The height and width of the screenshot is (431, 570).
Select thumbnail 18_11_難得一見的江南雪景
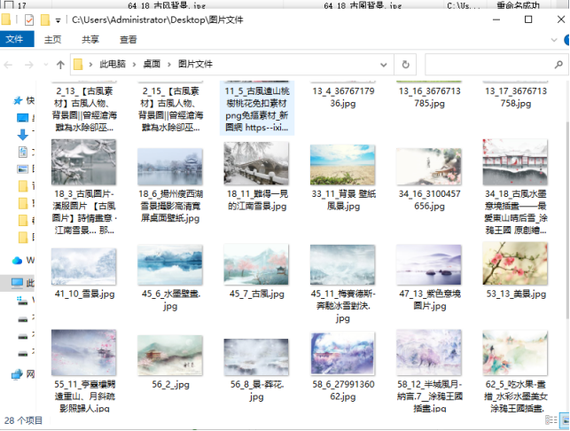[x=256, y=163]
